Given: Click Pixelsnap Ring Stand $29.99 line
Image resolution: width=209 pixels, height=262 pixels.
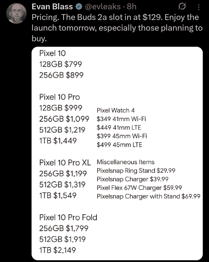Looking at the screenshot, I should (136, 171).
